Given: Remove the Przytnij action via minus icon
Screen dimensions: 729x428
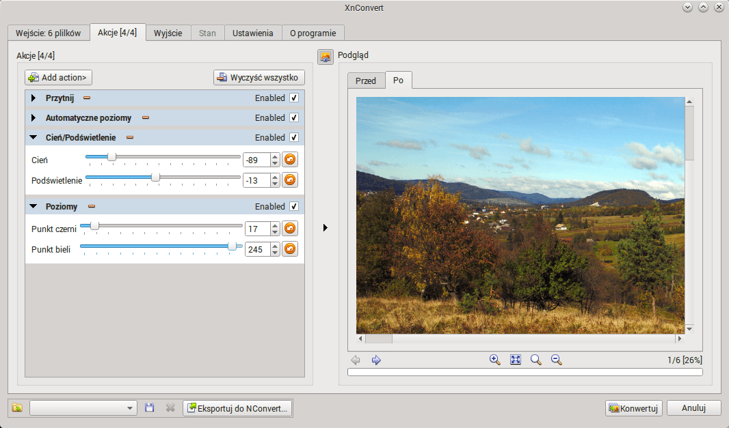Looking at the screenshot, I should click(86, 98).
